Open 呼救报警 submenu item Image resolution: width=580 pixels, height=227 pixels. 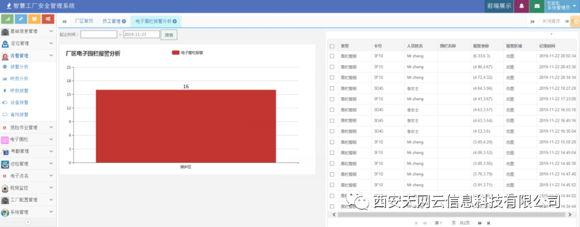(19, 90)
